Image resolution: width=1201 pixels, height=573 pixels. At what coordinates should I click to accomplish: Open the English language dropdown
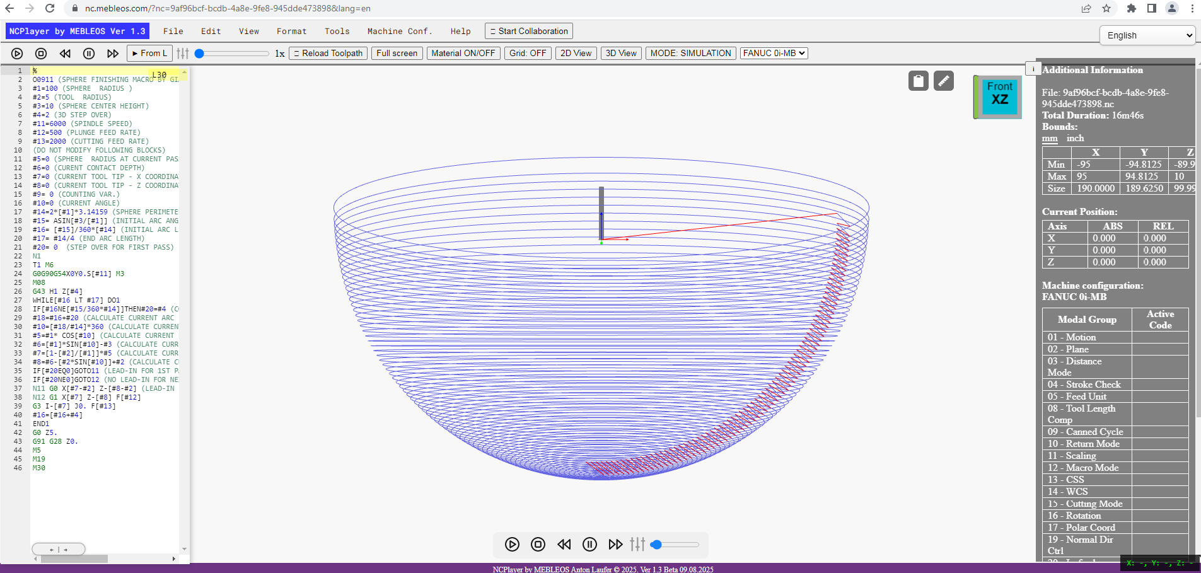(x=1147, y=35)
